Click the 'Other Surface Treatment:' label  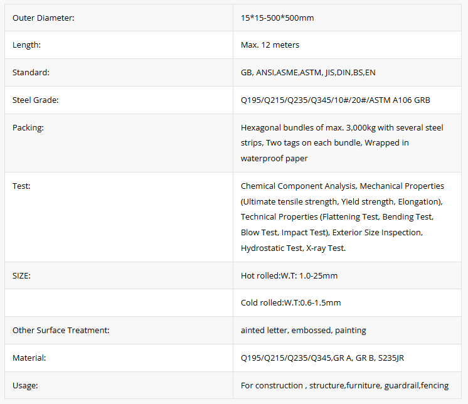(x=61, y=331)
